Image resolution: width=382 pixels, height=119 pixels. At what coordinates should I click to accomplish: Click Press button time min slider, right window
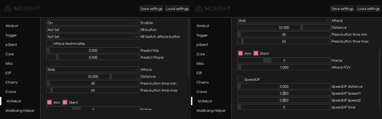point(284,34)
